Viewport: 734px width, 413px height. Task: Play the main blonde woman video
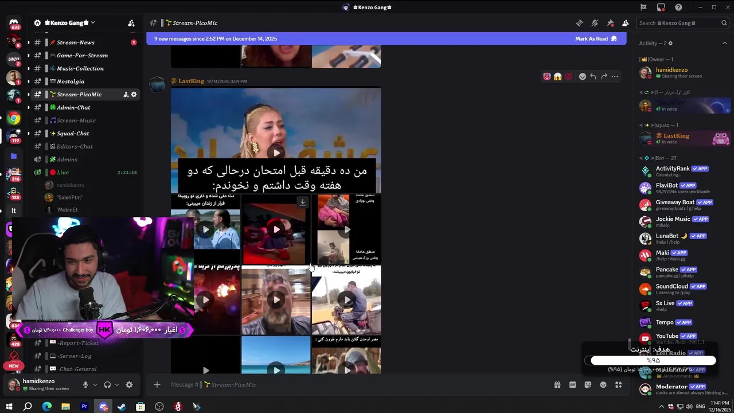(276, 153)
